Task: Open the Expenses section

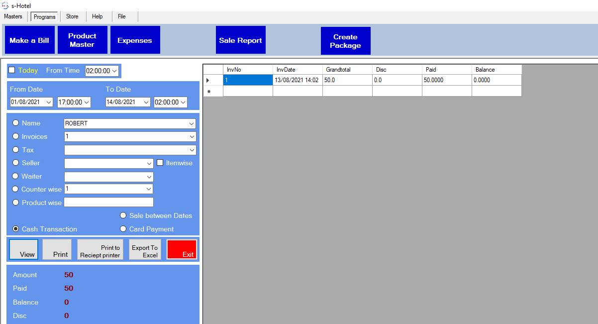Action: tap(135, 40)
